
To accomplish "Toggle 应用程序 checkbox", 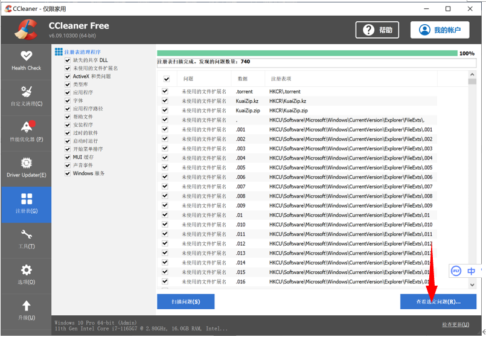I will point(68,92).
